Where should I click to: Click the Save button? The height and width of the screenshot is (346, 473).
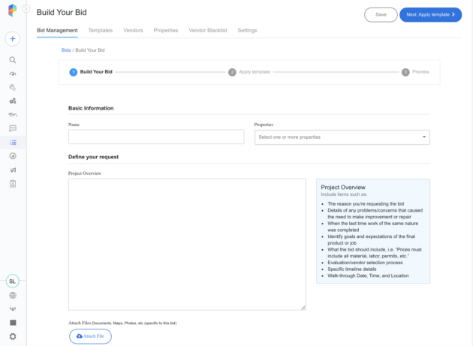point(381,15)
